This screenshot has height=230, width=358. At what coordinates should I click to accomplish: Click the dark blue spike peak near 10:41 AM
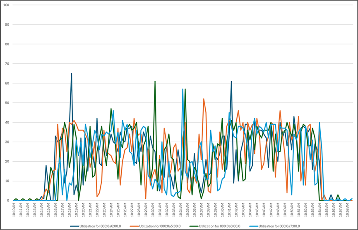point(231,81)
